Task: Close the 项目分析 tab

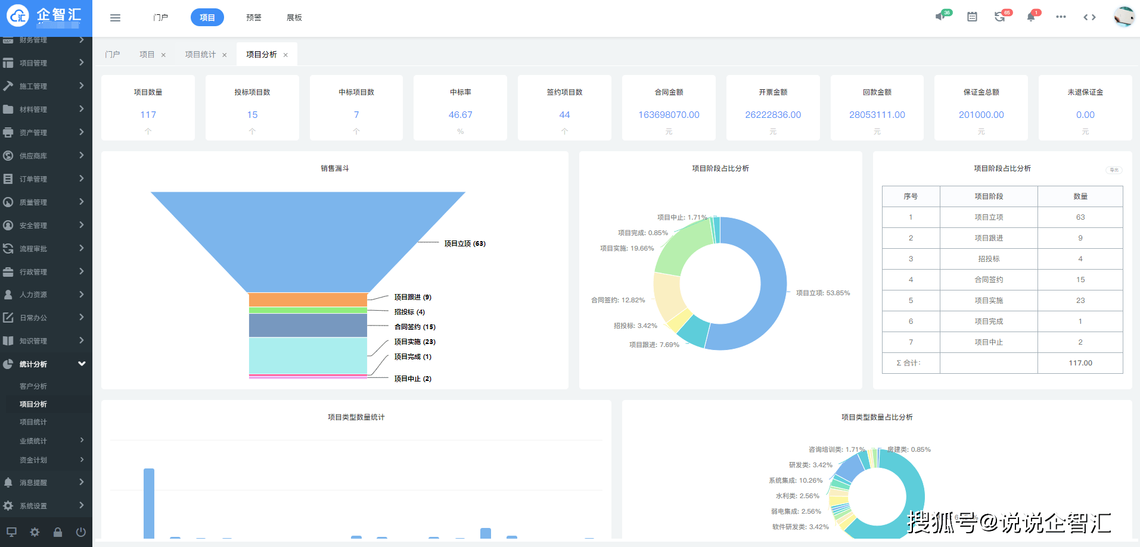Action: [285, 55]
